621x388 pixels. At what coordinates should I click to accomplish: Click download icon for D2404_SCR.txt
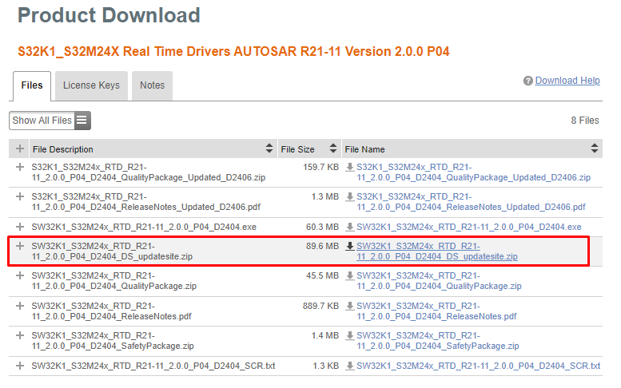350,366
